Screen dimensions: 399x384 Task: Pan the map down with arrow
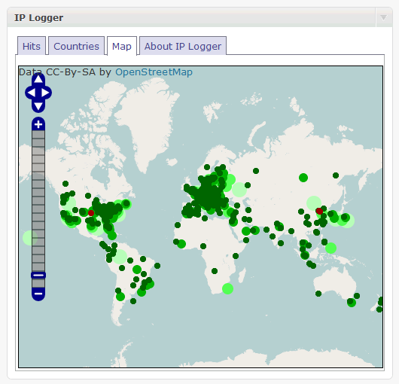pyautogui.click(x=38, y=106)
